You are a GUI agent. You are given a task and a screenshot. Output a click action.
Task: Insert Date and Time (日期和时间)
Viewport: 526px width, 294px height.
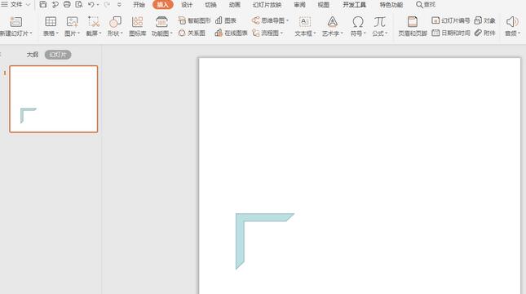click(x=450, y=33)
